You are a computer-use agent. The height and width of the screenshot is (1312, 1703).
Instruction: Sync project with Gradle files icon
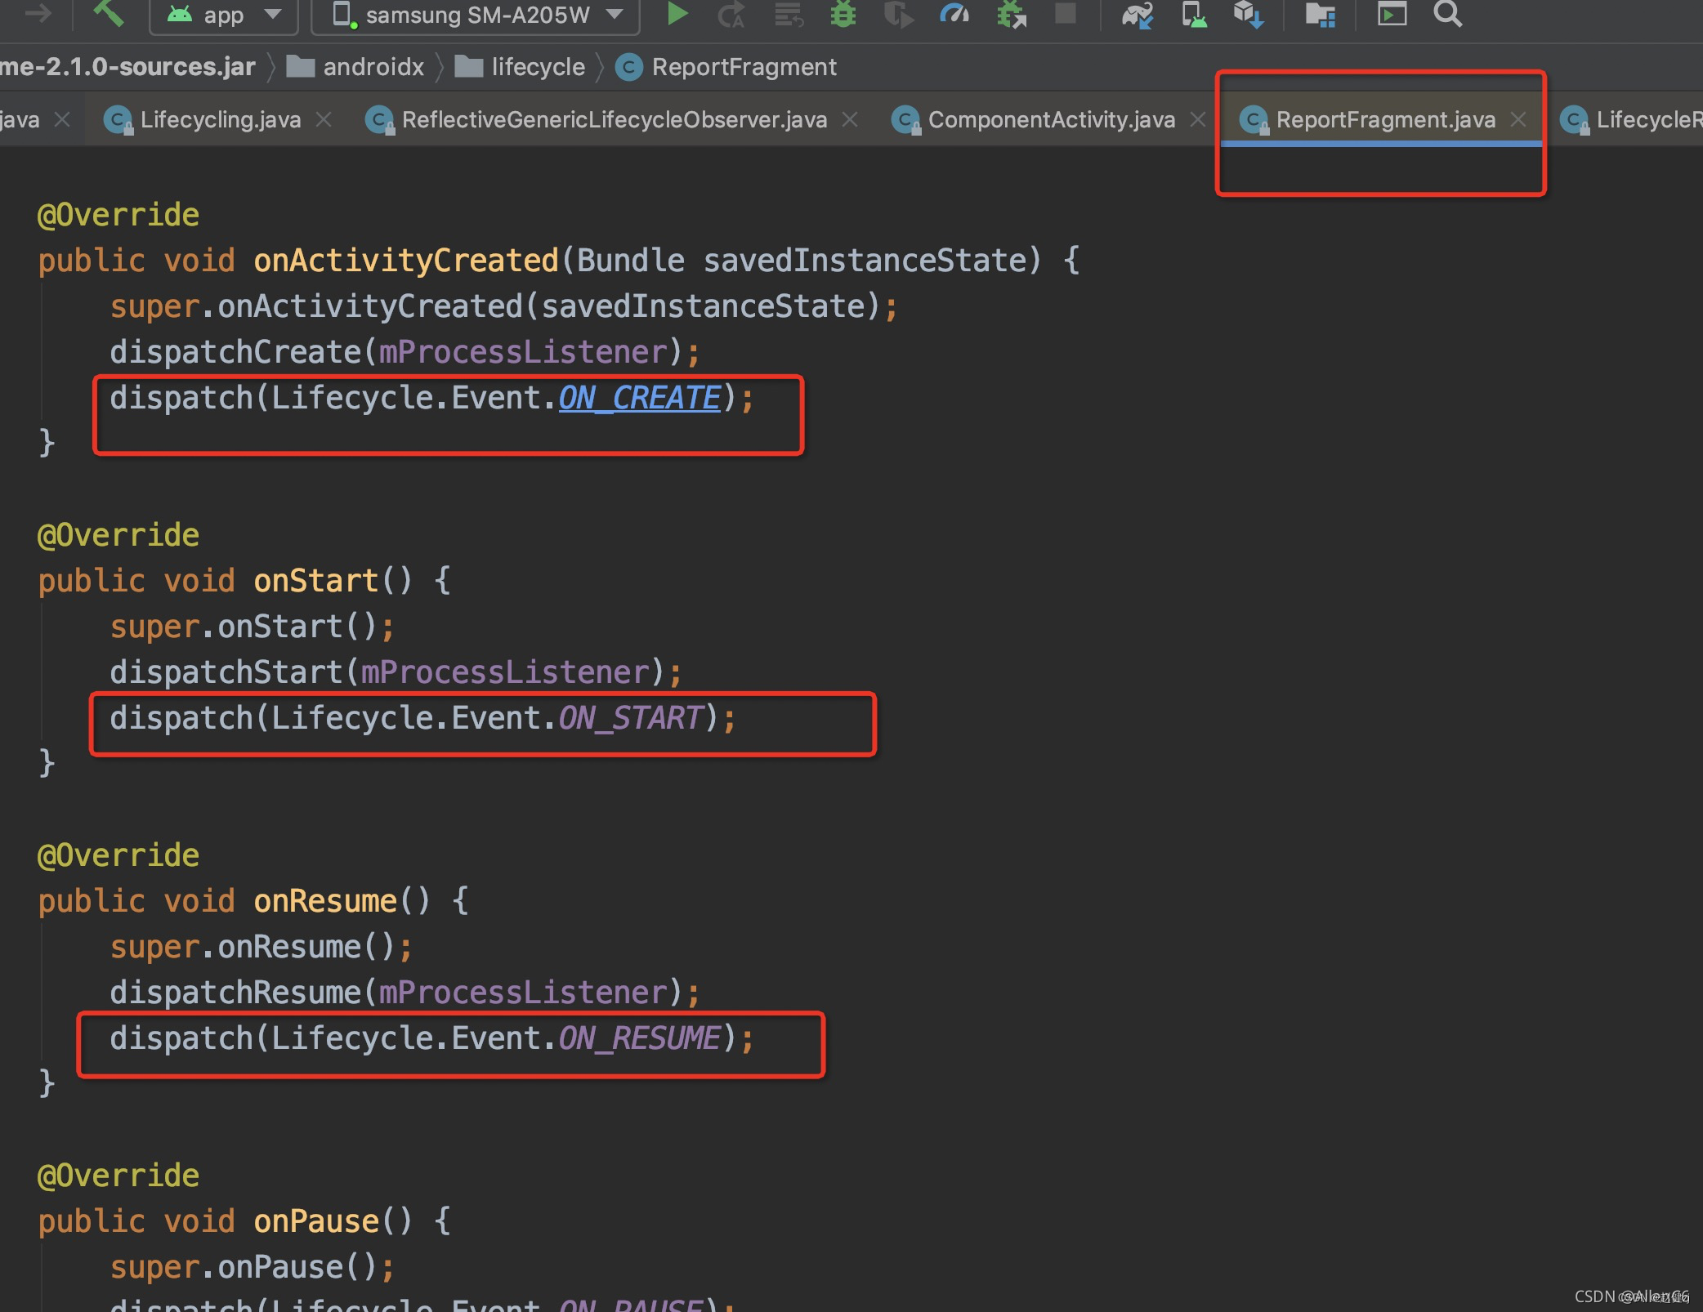(1137, 14)
